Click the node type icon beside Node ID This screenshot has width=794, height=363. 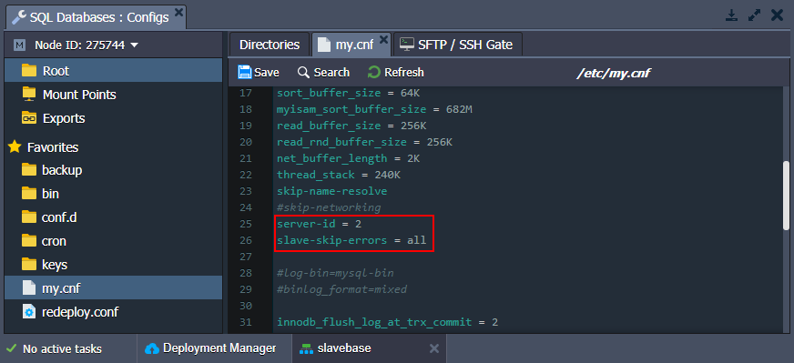point(19,45)
